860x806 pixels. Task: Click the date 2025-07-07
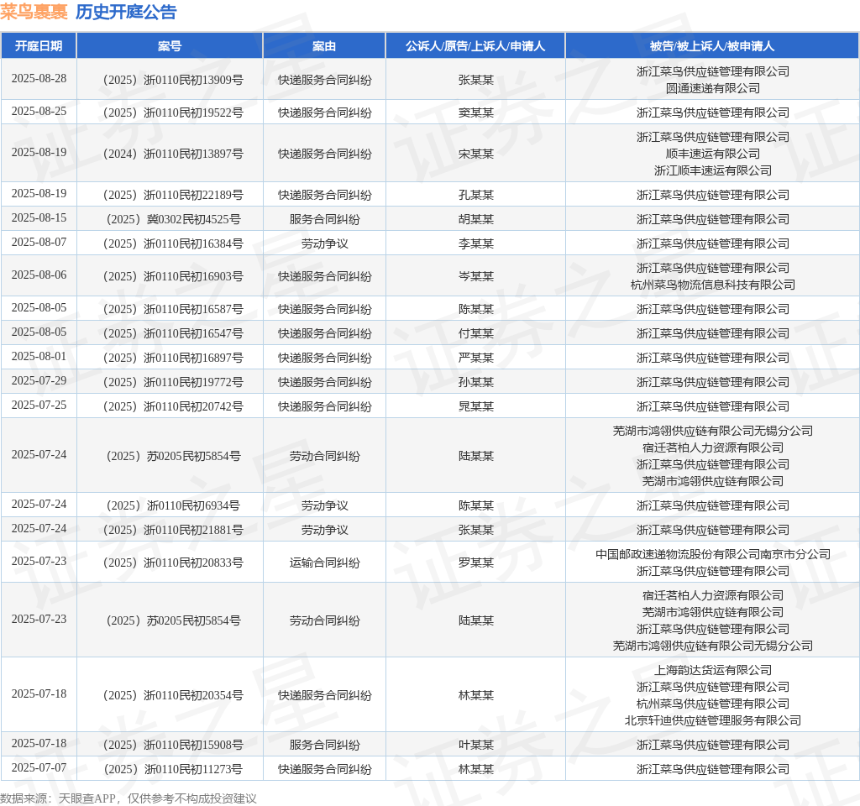39,767
